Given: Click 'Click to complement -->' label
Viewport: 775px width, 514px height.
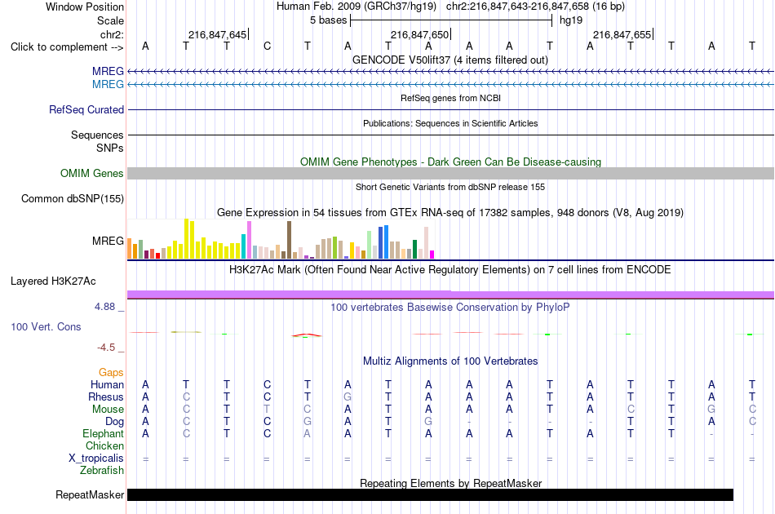Looking at the screenshot, I should click(x=67, y=47).
